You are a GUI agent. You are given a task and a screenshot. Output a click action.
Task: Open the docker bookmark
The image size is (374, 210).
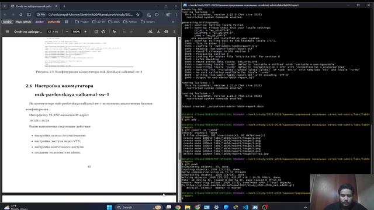pos(40,22)
